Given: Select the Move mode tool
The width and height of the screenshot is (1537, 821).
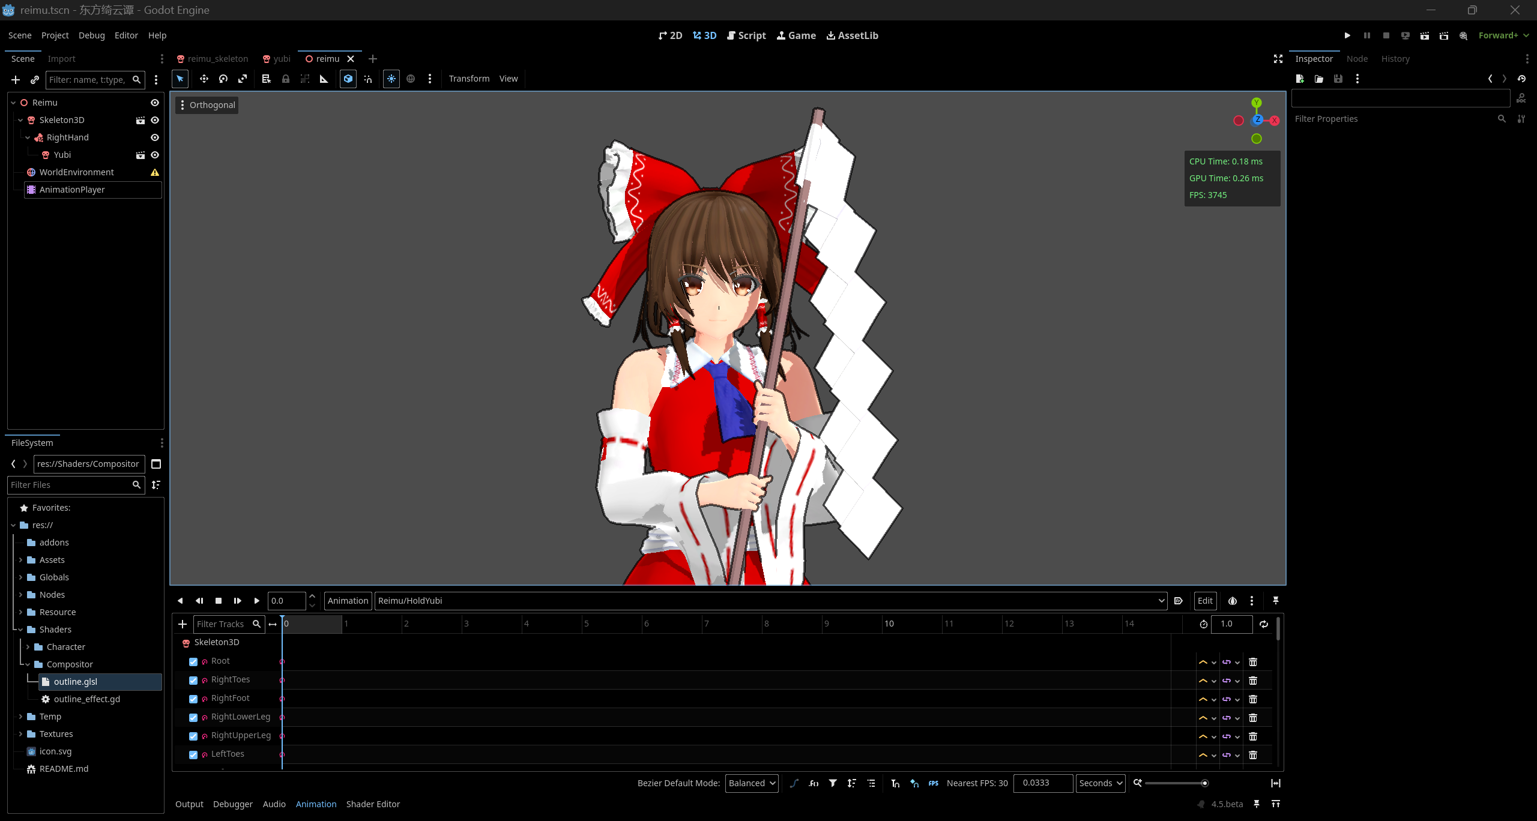Looking at the screenshot, I should click(x=204, y=79).
